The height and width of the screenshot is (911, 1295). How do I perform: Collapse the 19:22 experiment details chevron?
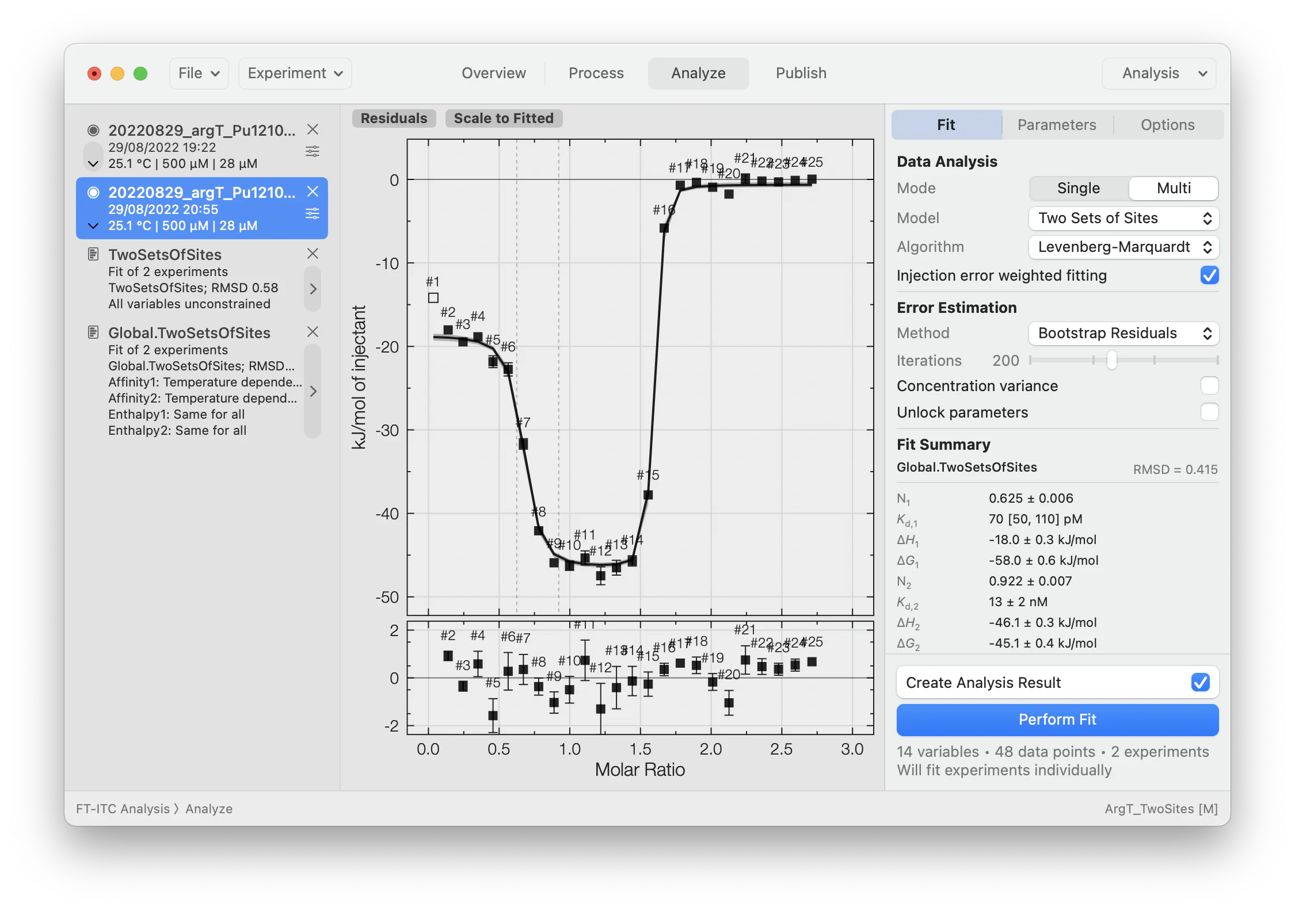93,164
